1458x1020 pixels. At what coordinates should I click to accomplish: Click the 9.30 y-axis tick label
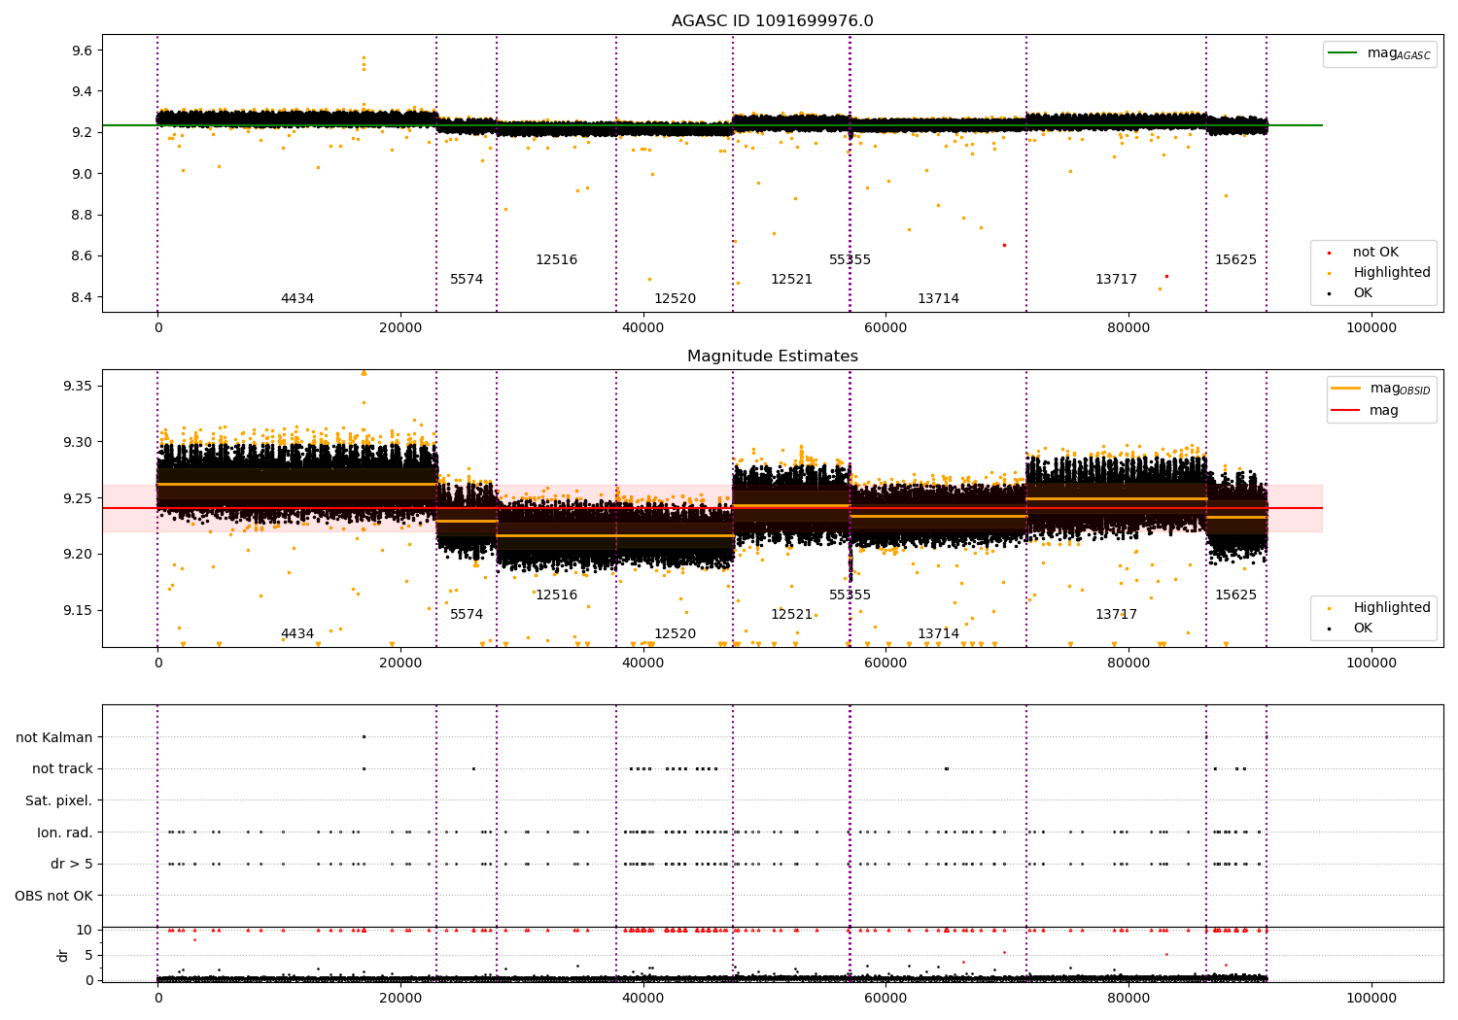click(x=78, y=442)
